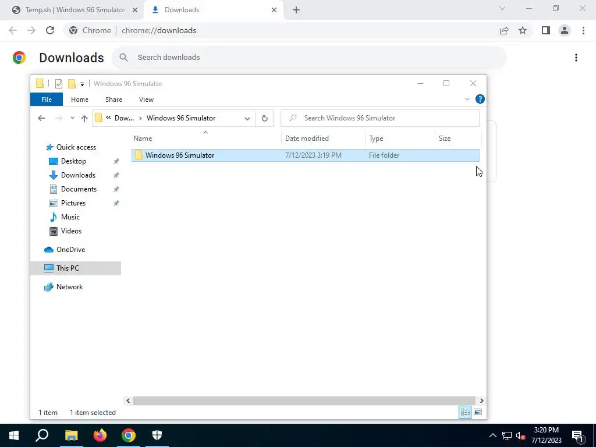Click the horizontal scrollbar track in Explorer
Image resolution: width=596 pixels, height=447 pixels.
coord(304,400)
